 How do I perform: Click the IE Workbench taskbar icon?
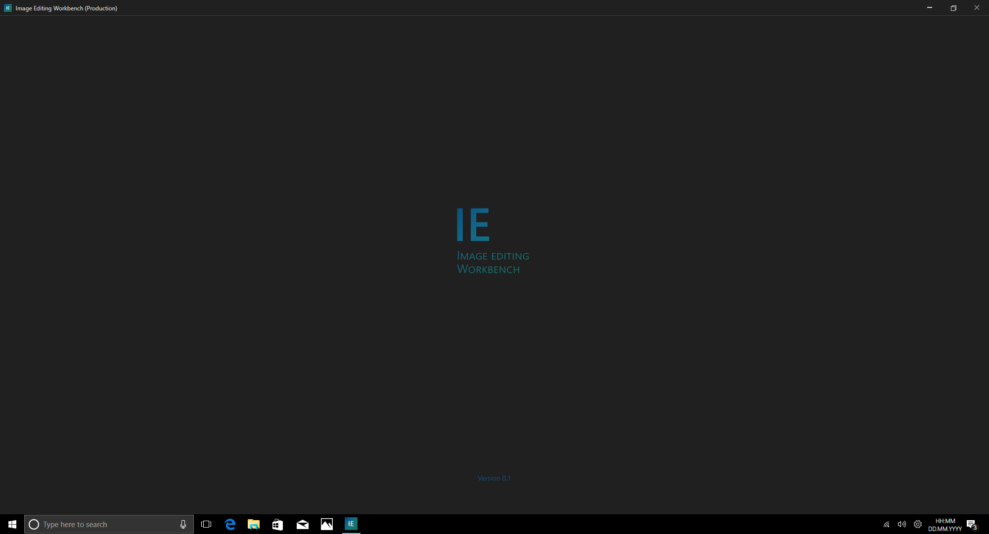[x=351, y=524]
